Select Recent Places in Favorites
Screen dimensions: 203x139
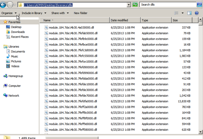pos(20,37)
